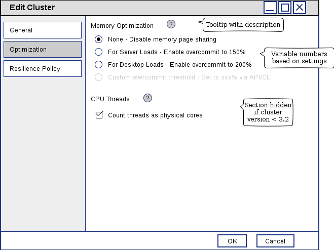
Task: Click the disabled Custom overcommit threshold radio
Action: pyautogui.click(x=99, y=77)
